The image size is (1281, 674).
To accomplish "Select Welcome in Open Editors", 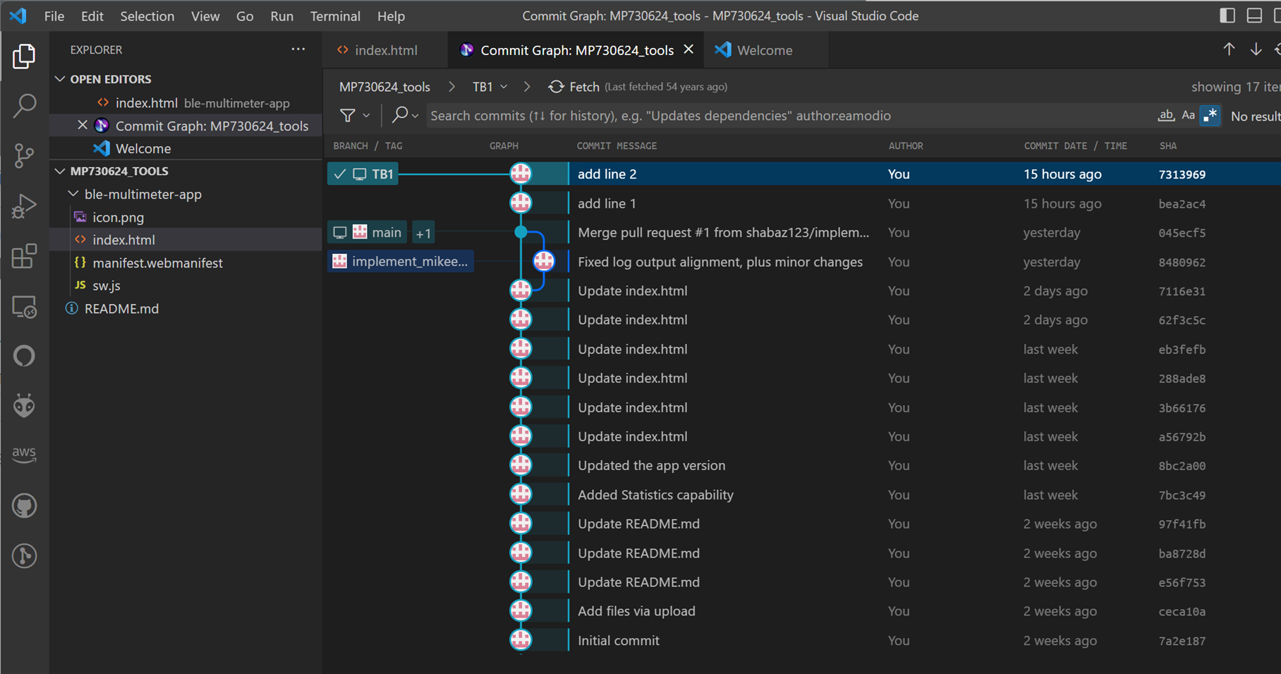I will coord(143,148).
